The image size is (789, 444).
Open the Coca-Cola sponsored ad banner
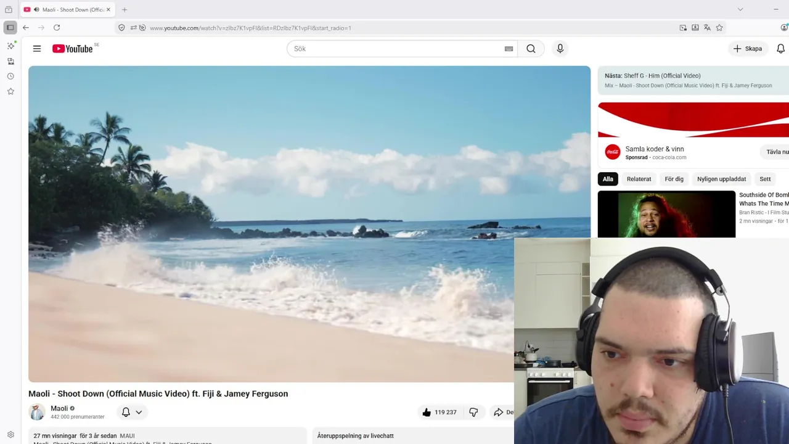coord(693,120)
